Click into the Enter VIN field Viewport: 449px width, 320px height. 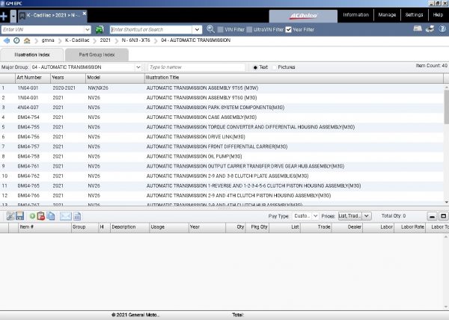click(x=43, y=29)
